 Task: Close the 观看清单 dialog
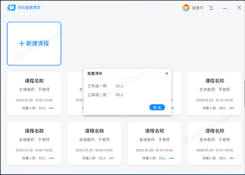[167, 74]
